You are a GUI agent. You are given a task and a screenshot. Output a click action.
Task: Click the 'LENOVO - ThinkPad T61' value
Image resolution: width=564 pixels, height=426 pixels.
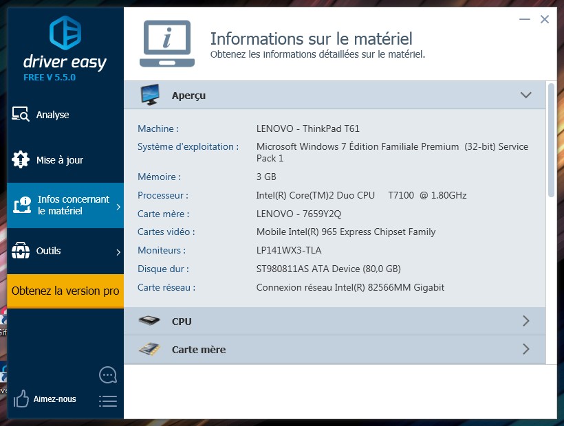click(307, 128)
